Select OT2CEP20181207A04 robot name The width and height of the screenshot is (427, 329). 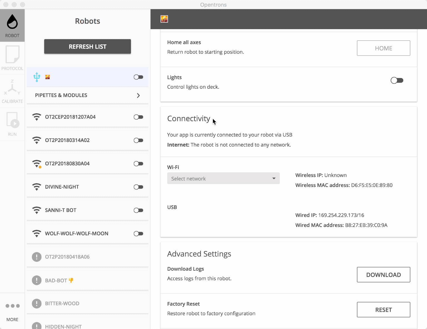point(70,117)
